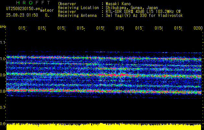The height and width of the screenshot is (130, 204).
Task: Select the filename UT2509230150.pn
Action: pyautogui.click(x=23, y=8)
